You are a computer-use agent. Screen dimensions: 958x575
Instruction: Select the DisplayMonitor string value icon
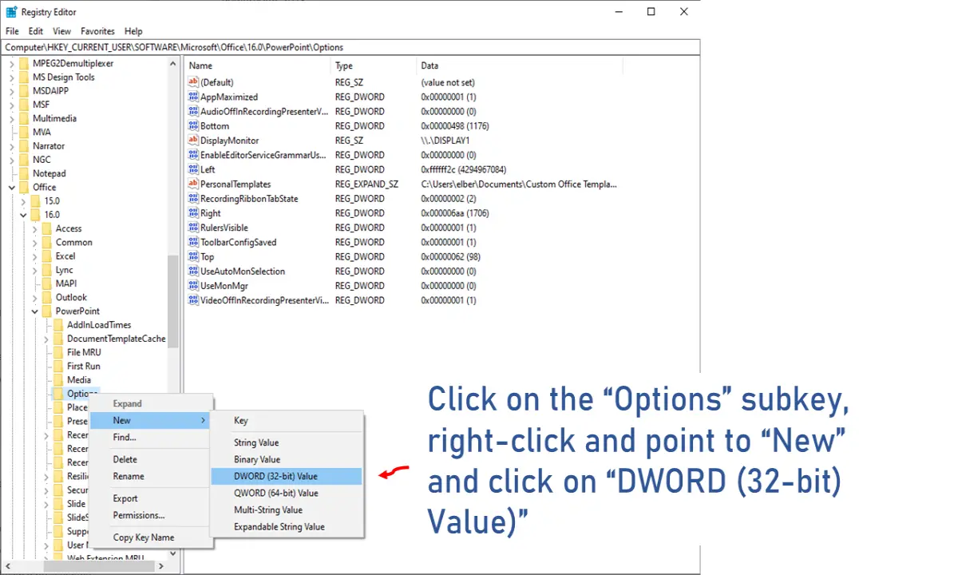pos(192,141)
